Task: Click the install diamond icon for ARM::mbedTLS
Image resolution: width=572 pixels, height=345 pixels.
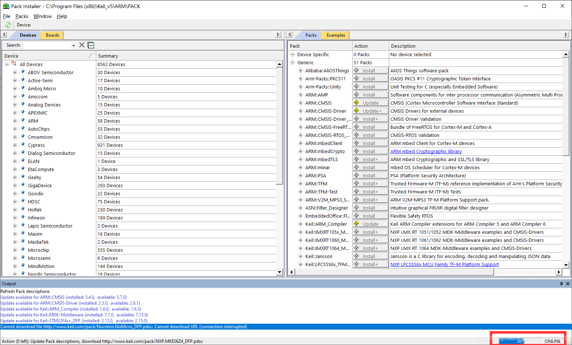Action: pos(356,159)
